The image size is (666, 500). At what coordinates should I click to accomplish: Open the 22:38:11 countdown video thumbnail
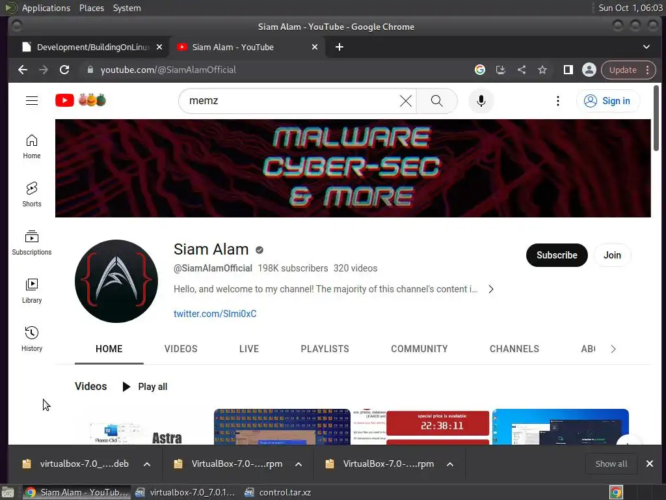point(421,427)
